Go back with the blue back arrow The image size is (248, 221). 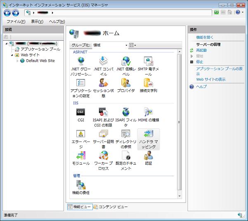(x=7, y=13)
